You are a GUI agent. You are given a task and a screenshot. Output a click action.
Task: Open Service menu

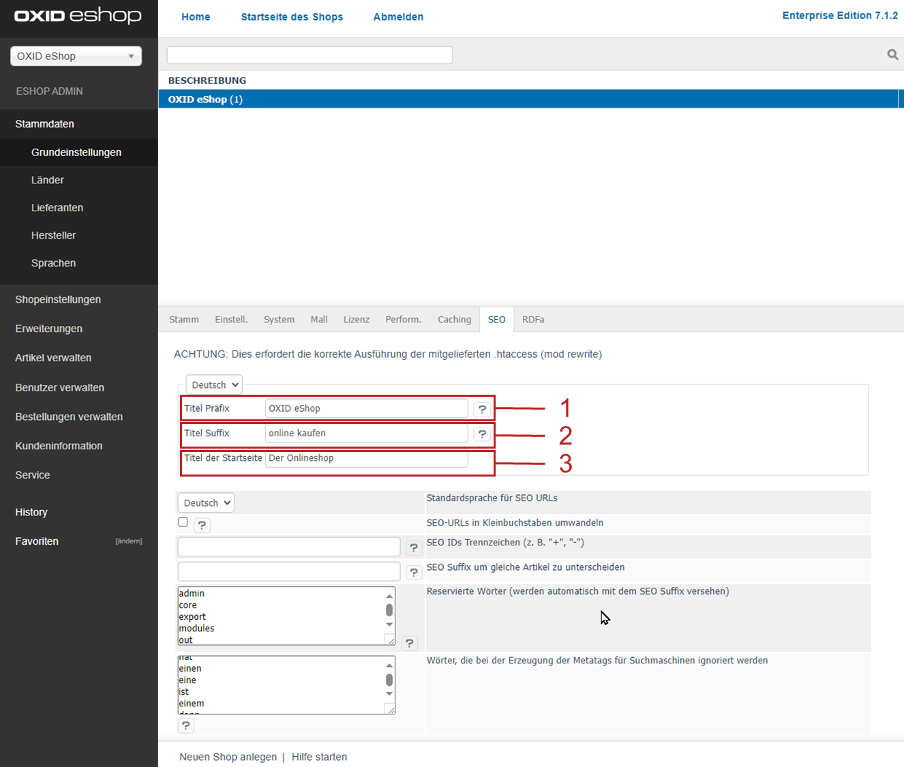(33, 475)
